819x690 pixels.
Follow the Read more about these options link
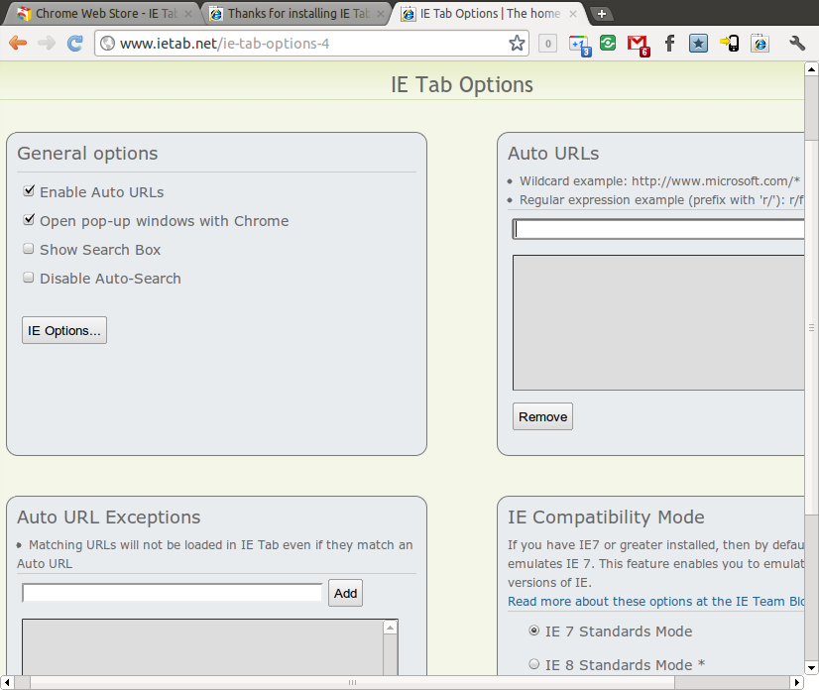pyautogui.click(x=656, y=601)
